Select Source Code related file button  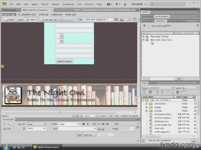click(9, 14)
